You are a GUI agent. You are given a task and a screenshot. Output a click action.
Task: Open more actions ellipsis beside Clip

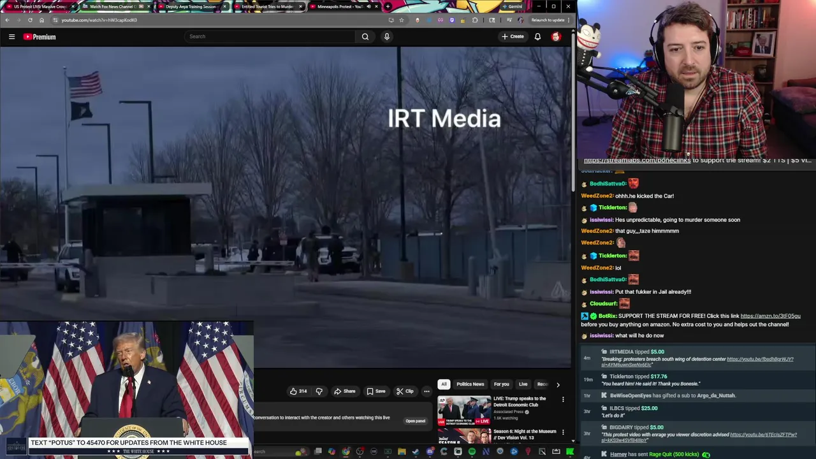coord(426,391)
